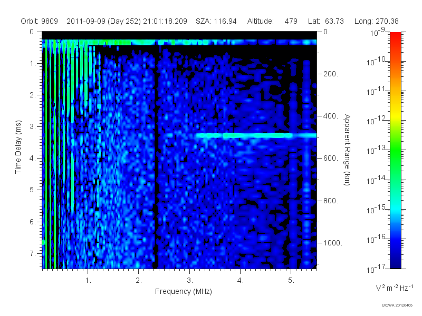
Task: Click the '400.' apparent range tick label
Action: 331,116
